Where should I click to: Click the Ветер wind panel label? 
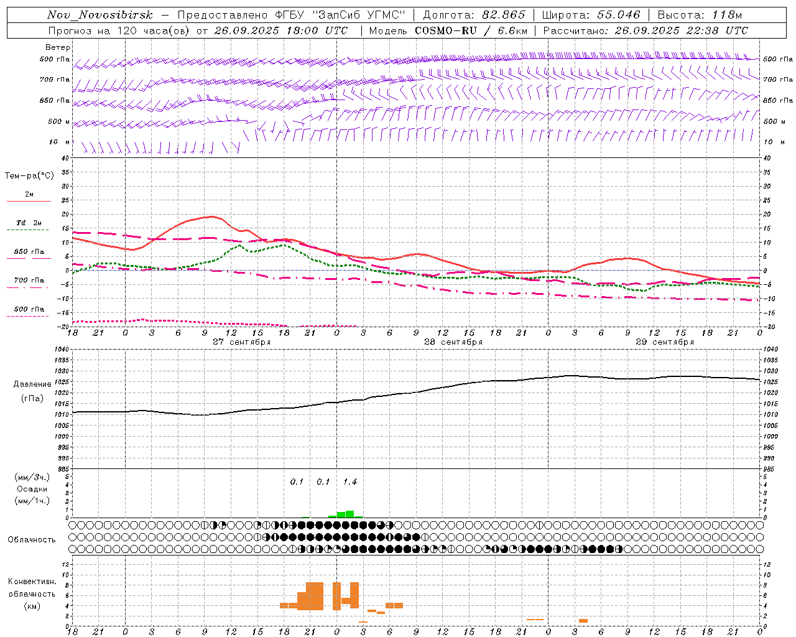(58, 47)
